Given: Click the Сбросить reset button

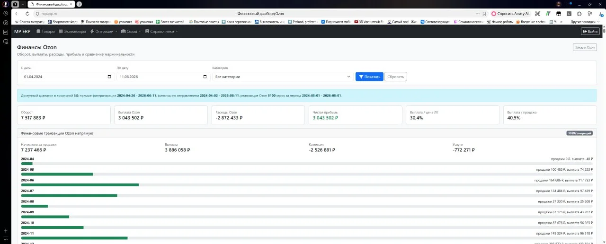Looking at the screenshot, I should pyautogui.click(x=395, y=77).
